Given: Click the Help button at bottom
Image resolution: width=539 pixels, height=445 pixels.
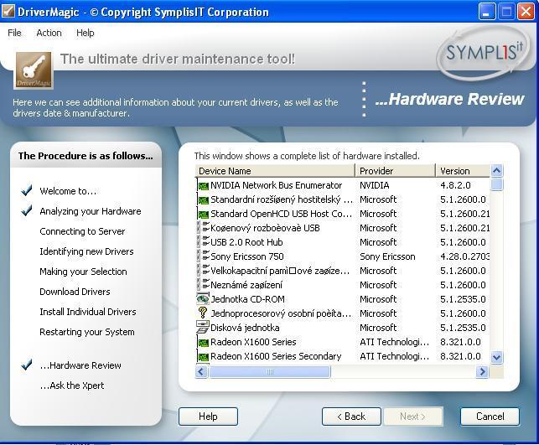Looking at the screenshot, I should (208, 417).
